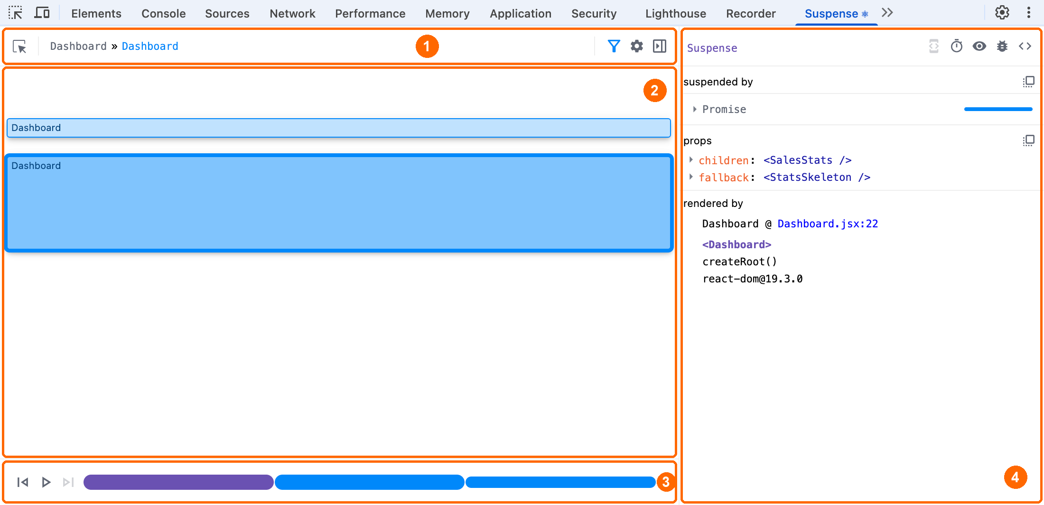Copy the suspended by section

pos(1028,82)
